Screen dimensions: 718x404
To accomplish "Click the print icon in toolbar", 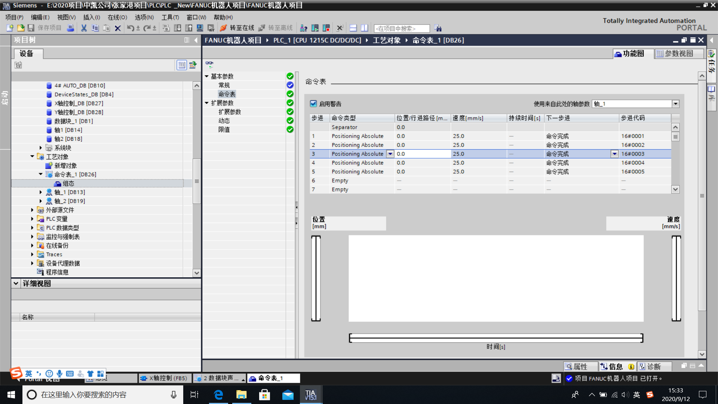I will [70, 28].
